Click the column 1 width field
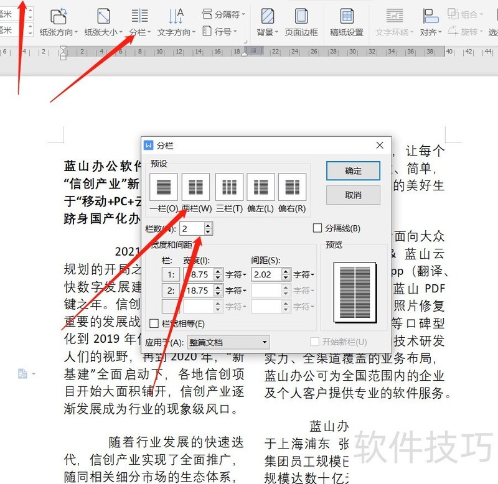Viewport: 498px width, 484px height. [199, 274]
